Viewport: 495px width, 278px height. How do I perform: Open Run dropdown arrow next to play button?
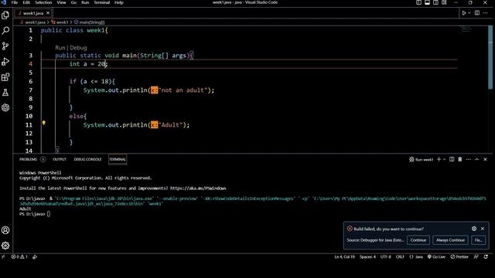pyautogui.click(x=469, y=13)
